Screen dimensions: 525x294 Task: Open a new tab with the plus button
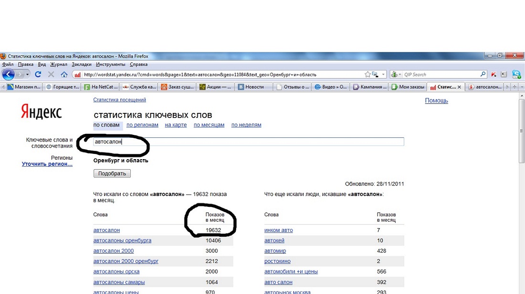pyautogui.click(x=514, y=87)
